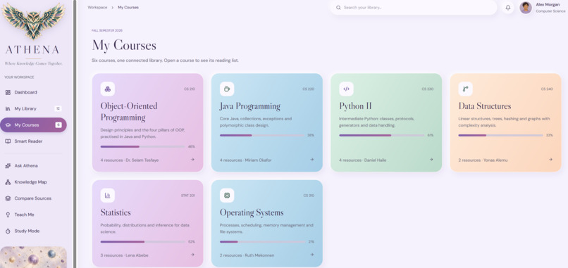This screenshot has width=568, height=268.
Task: Click the Dashboard grid icon in sidebar
Action: point(8,93)
